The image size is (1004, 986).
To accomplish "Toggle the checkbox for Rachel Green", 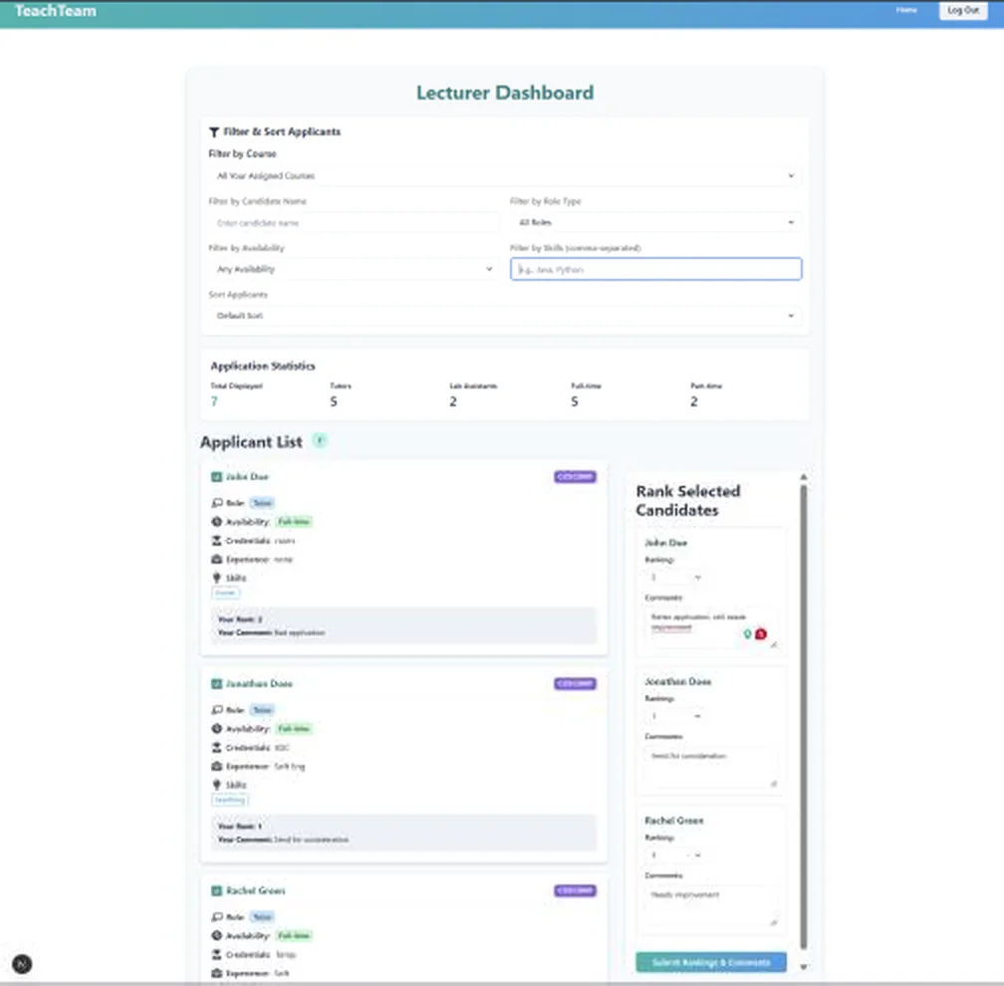I will tap(216, 890).
